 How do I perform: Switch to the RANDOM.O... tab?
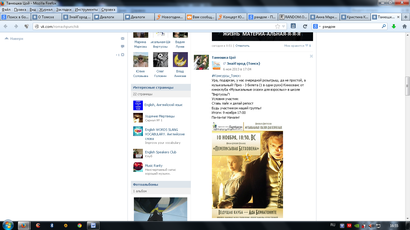point(293,17)
